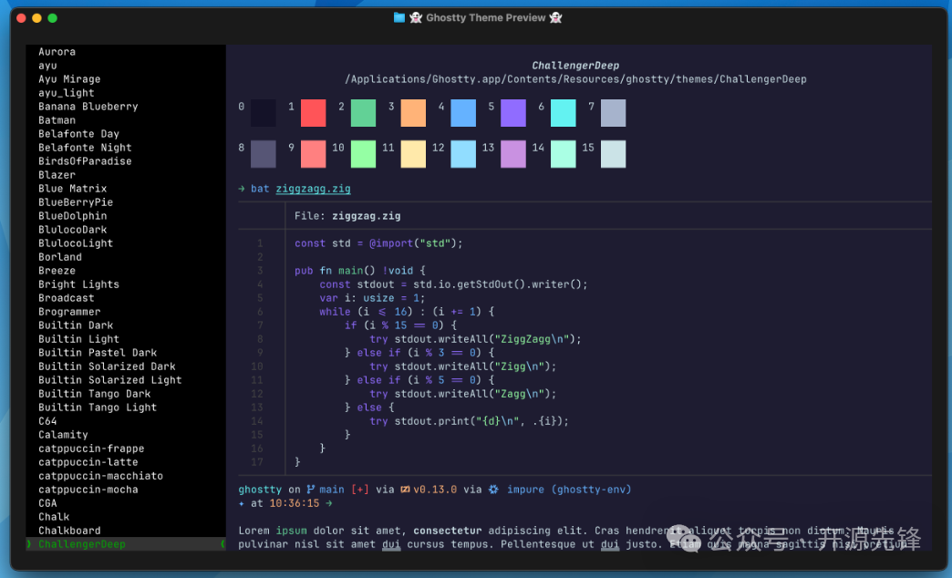
Task: Select pale yellow color swatch 11
Action: tap(413, 154)
